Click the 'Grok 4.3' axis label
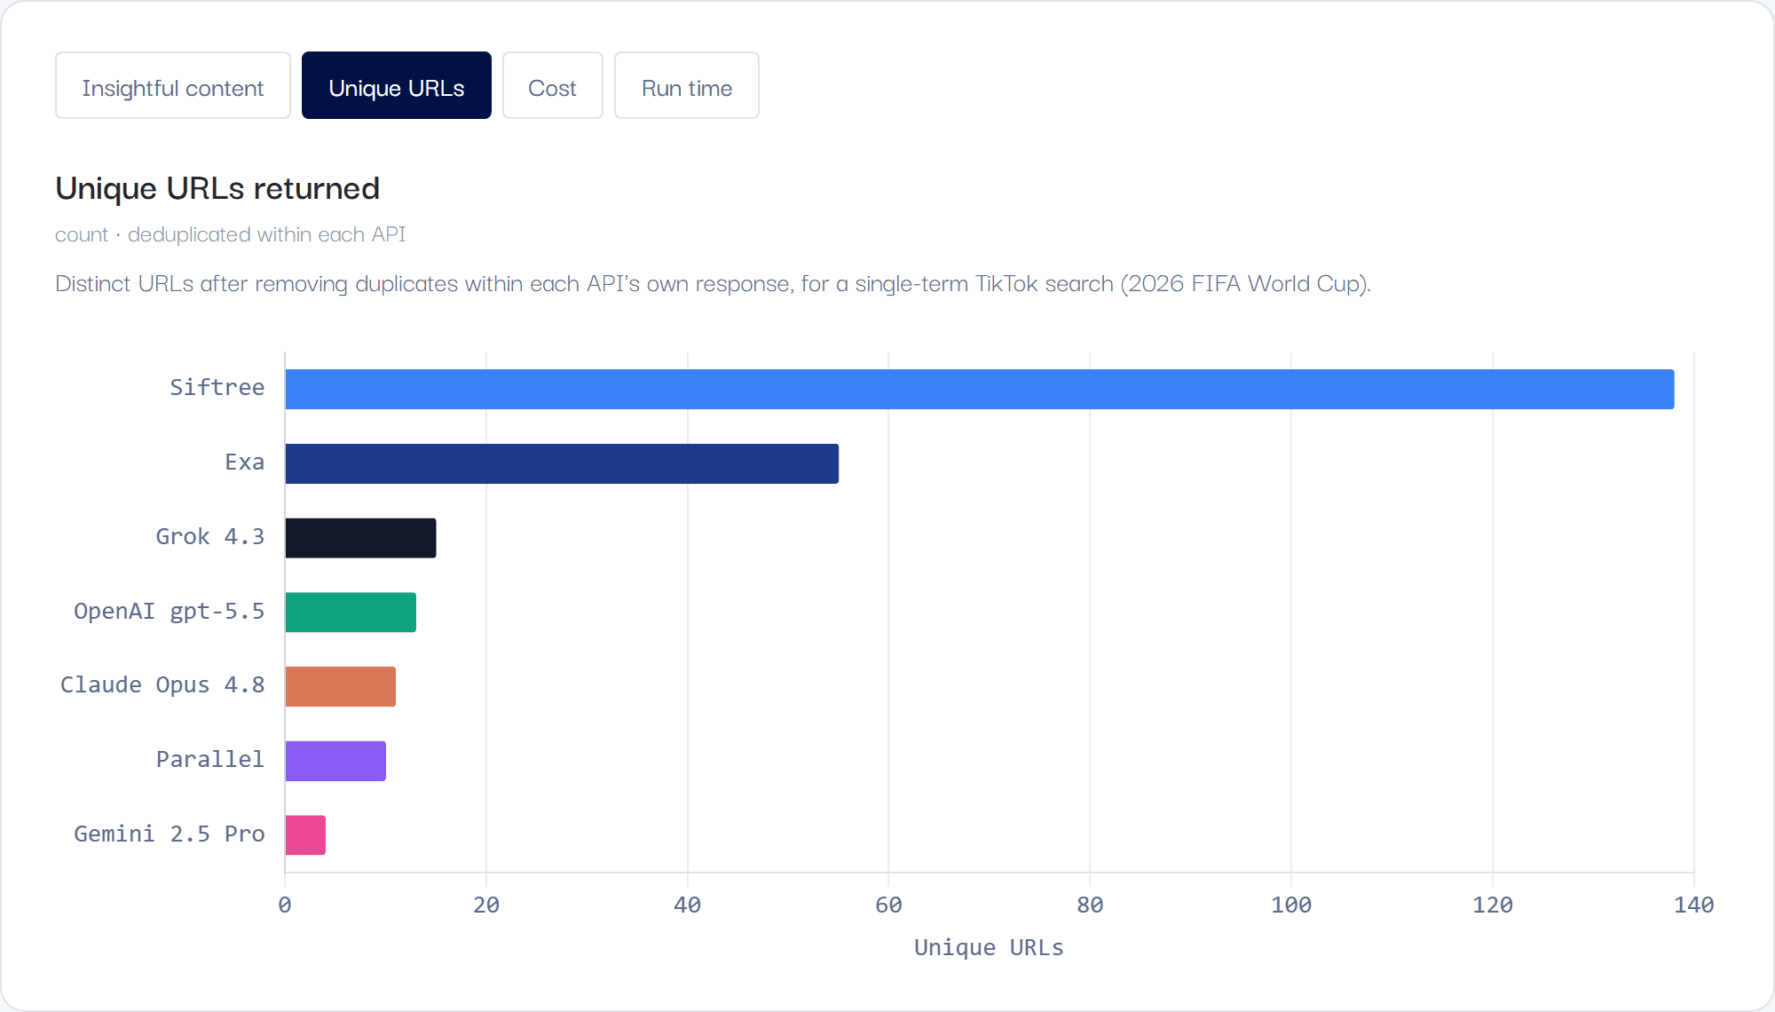 click(209, 537)
